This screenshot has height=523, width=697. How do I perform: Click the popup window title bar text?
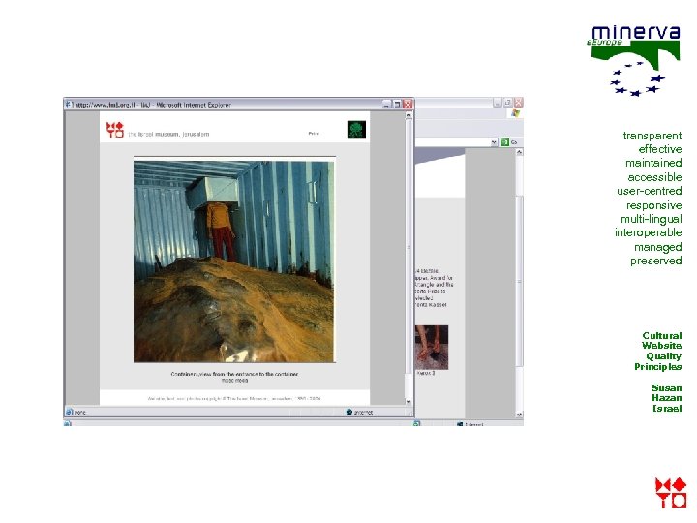point(153,105)
